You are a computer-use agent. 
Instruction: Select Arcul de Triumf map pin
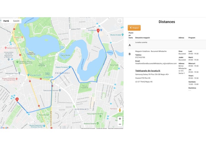tap(28, 75)
